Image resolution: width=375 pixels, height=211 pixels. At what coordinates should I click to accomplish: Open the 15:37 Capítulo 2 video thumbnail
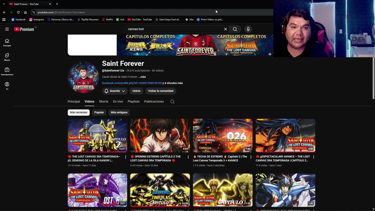pyautogui.click(x=97, y=135)
